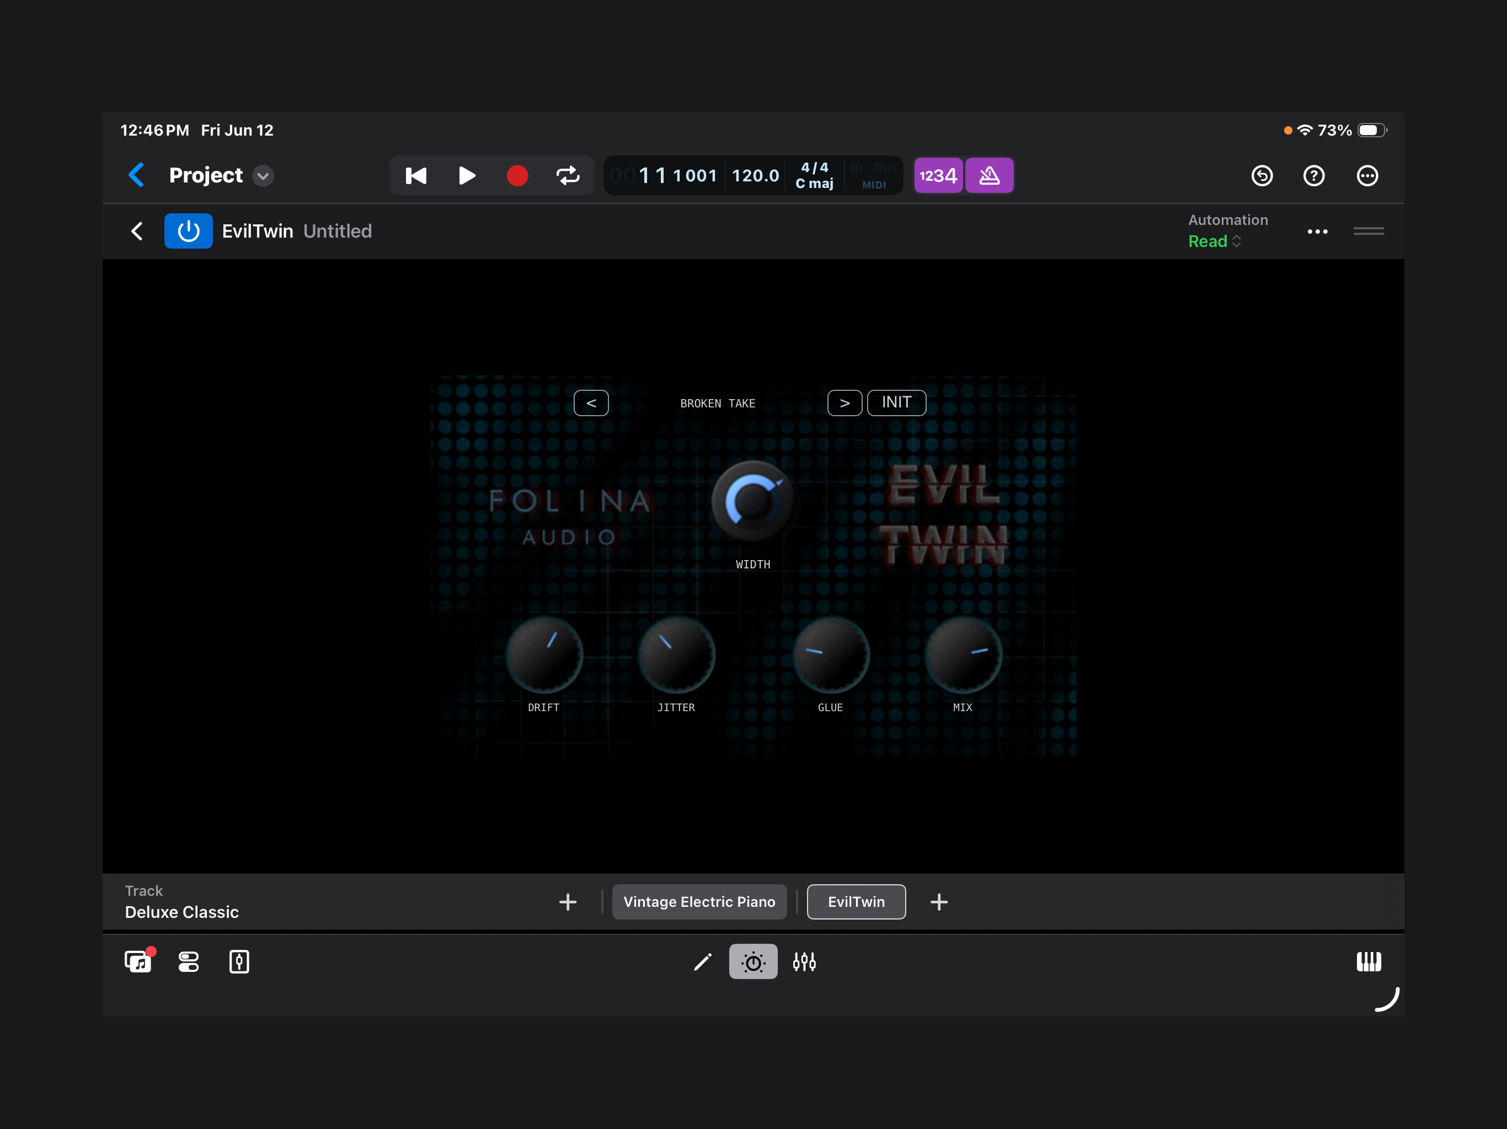Show the piano keyboard play surface
Image resolution: width=1507 pixels, height=1129 pixels.
coord(1368,961)
